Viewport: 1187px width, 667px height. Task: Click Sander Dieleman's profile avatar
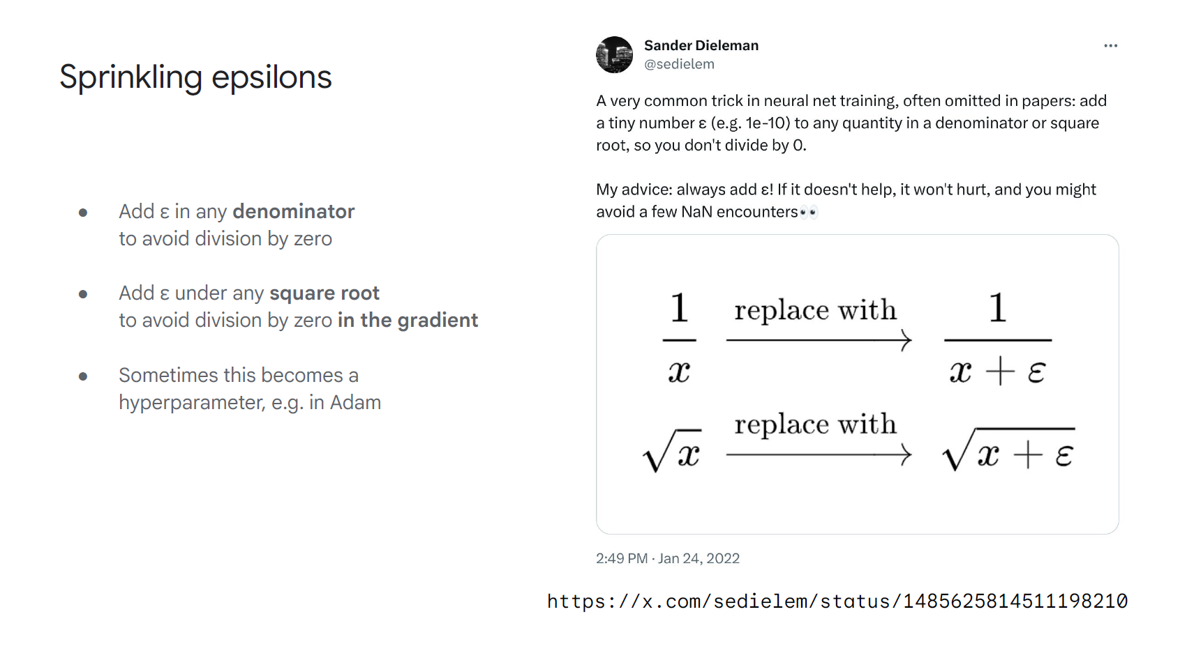tap(614, 55)
